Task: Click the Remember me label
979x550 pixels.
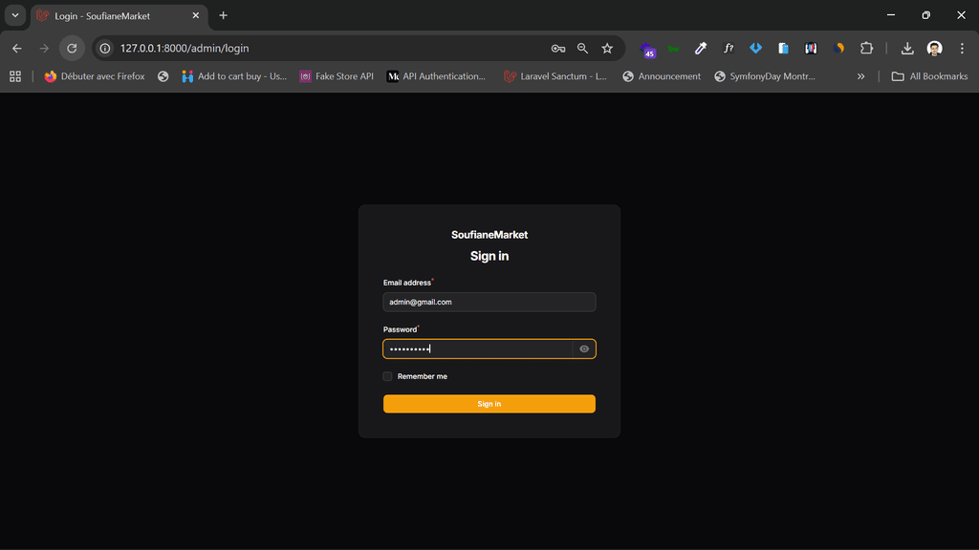Action: 422,376
